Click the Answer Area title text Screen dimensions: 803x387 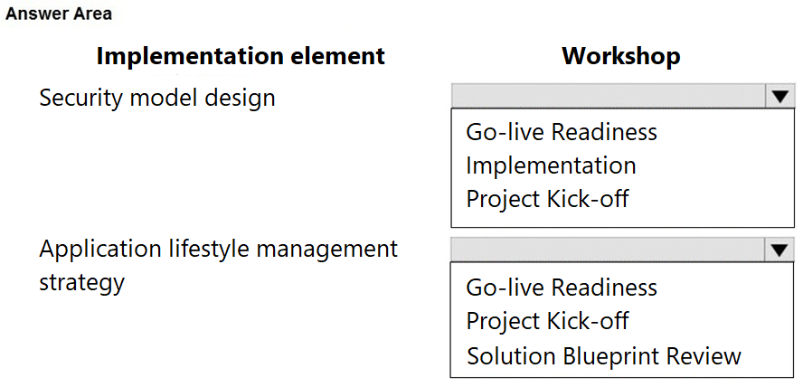pos(59,14)
